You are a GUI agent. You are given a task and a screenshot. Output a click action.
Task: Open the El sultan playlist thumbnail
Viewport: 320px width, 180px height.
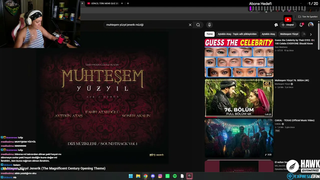coord(239,165)
